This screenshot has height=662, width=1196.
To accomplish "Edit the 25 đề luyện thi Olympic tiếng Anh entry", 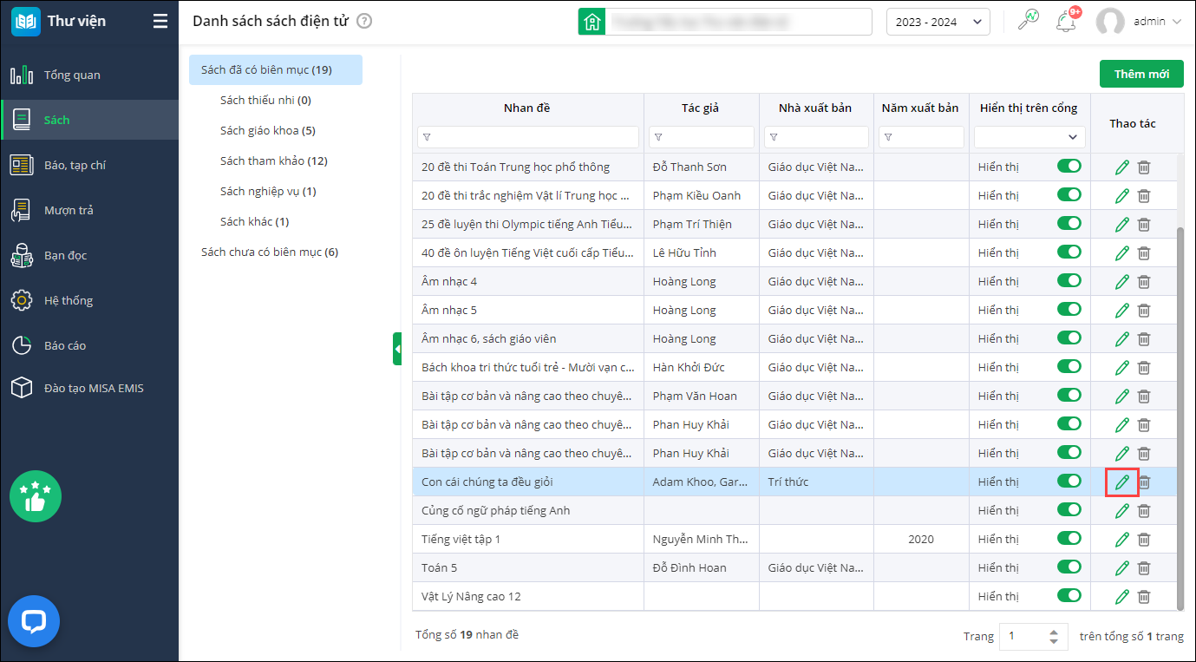I will pyautogui.click(x=1122, y=225).
